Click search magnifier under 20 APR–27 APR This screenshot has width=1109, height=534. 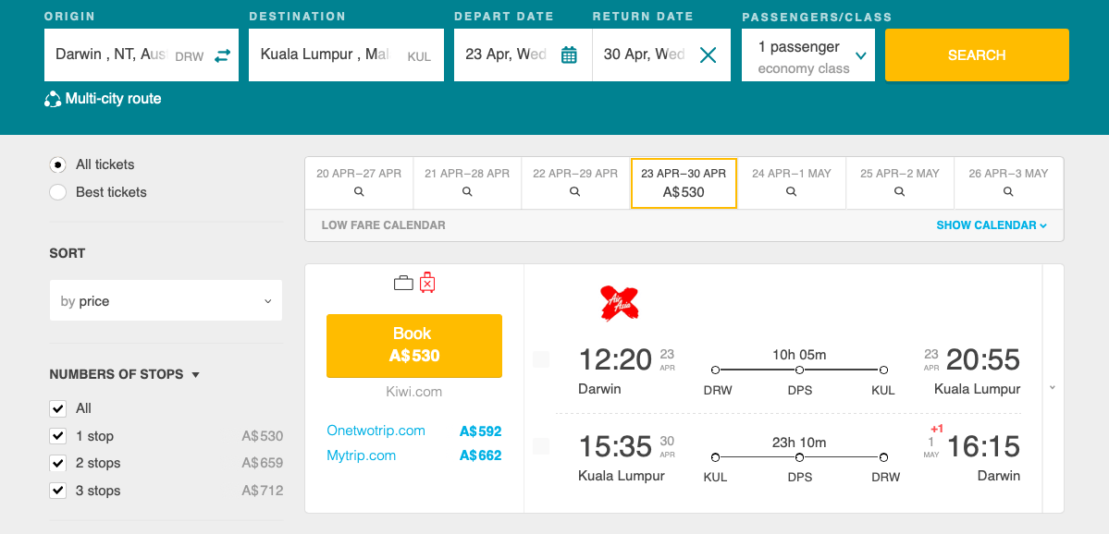pos(359,191)
